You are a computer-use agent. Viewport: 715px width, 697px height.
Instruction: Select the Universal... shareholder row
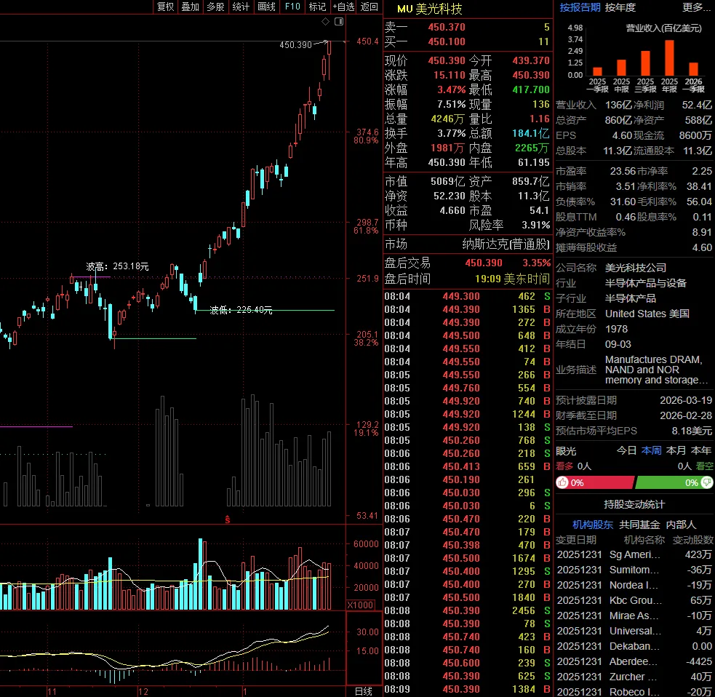(635, 632)
